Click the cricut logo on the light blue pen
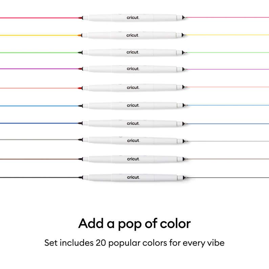This screenshot has height=269, width=269. 133,106
